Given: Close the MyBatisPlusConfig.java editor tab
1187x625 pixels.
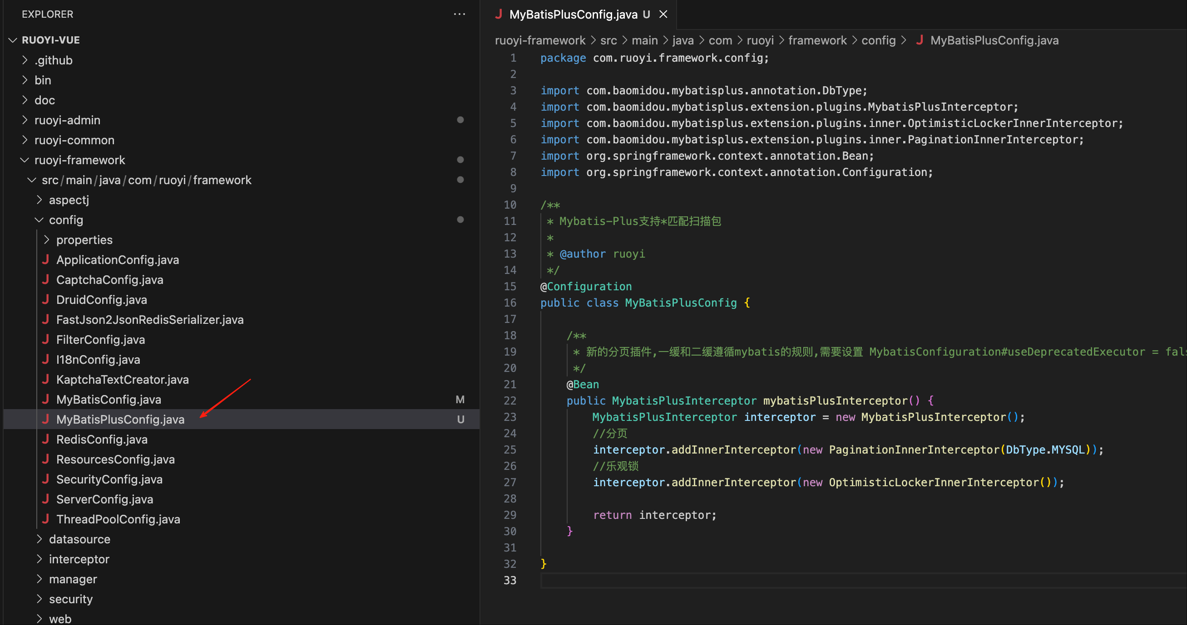Looking at the screenshot, I should [663, 14].
